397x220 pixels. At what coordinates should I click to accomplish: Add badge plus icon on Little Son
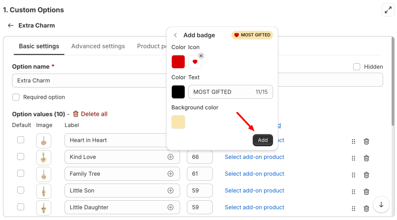coord(170,191)
